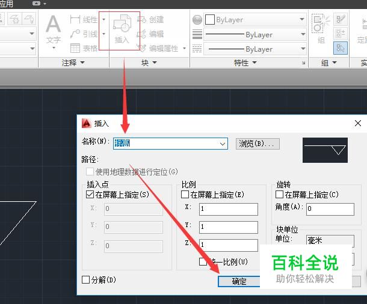Expand the Linear dimension dropdown arrow
The image size is (367, 304).
coord(103,19)
